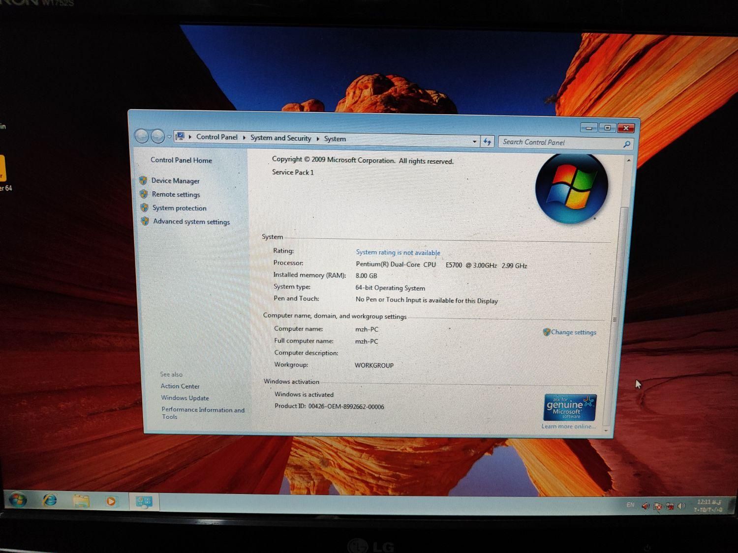Click the WORKGROUP value text
This screenshot has height=553, width=738.
(374, 366)
